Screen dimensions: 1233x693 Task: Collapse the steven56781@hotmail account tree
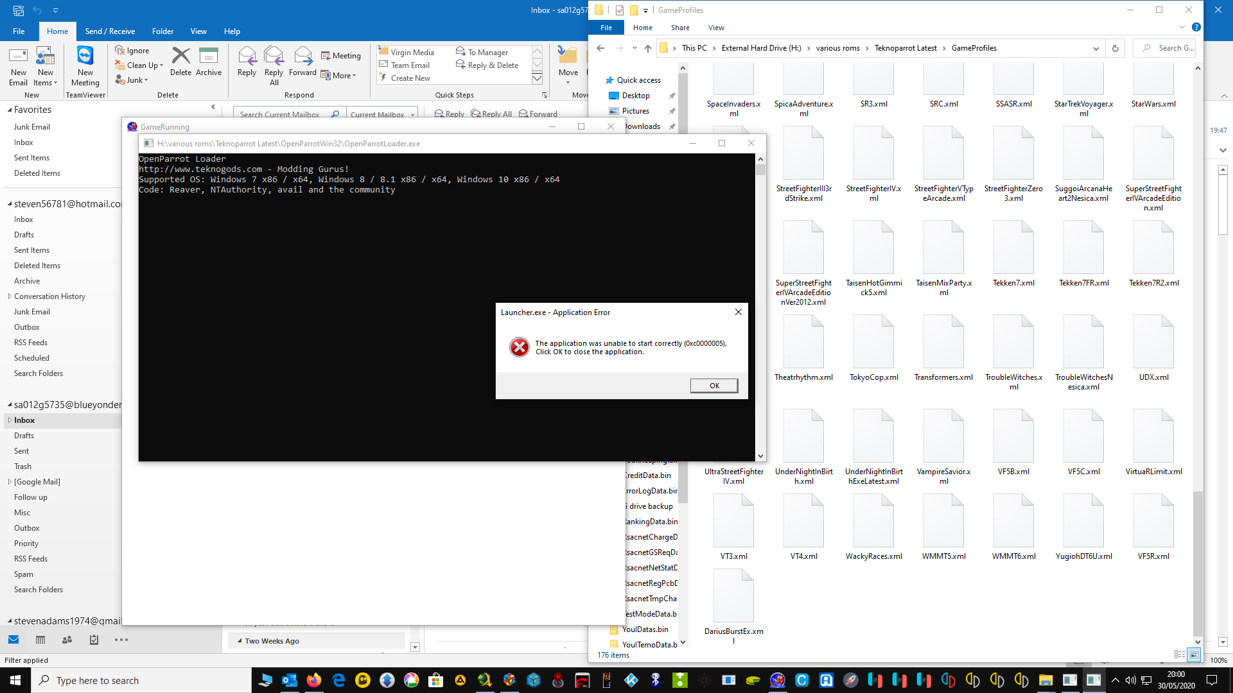tap(10, 204)
